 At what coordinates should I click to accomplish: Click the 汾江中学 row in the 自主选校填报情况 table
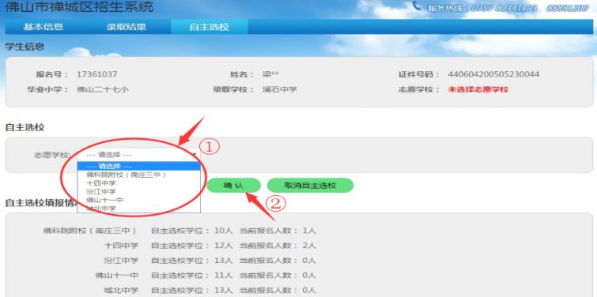click(x=210, y=261)
